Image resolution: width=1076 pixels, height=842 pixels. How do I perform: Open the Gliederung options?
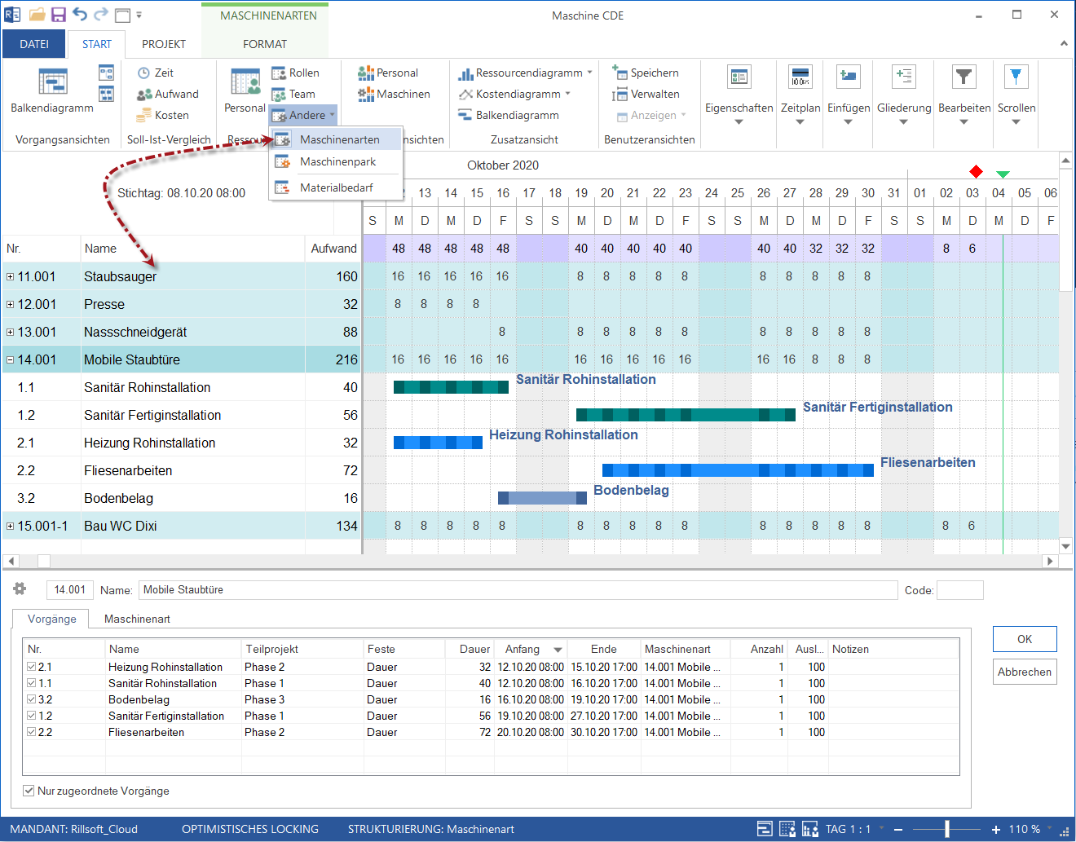pyautogui.click(x=904, y=95)
